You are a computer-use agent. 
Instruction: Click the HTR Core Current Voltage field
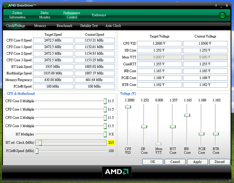click(205, 85)
